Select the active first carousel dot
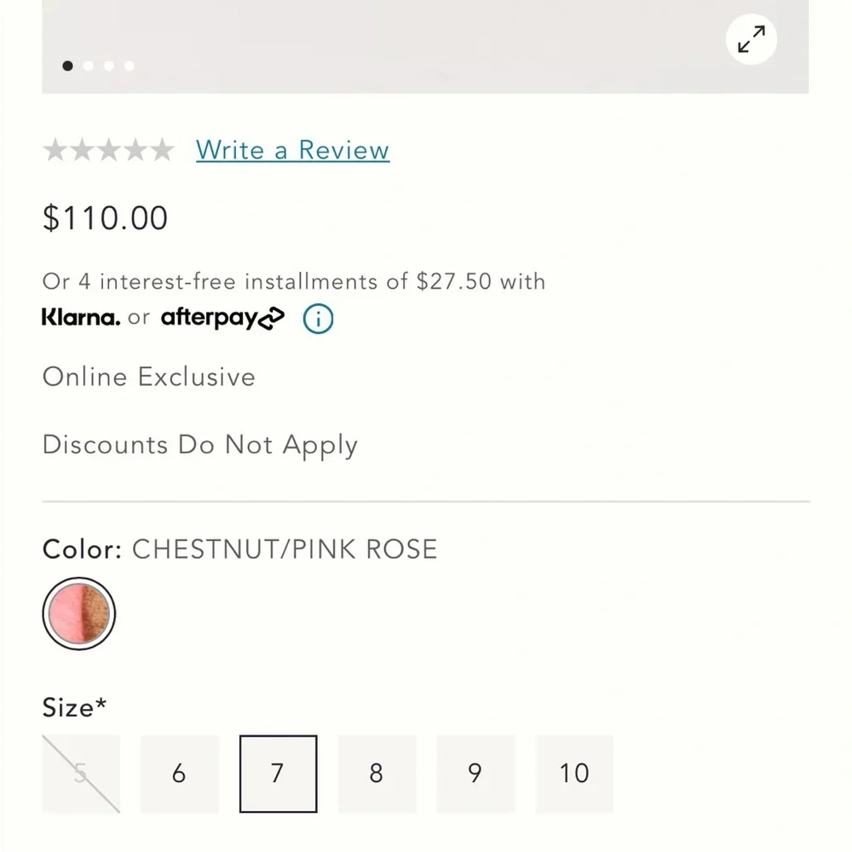 68,66
